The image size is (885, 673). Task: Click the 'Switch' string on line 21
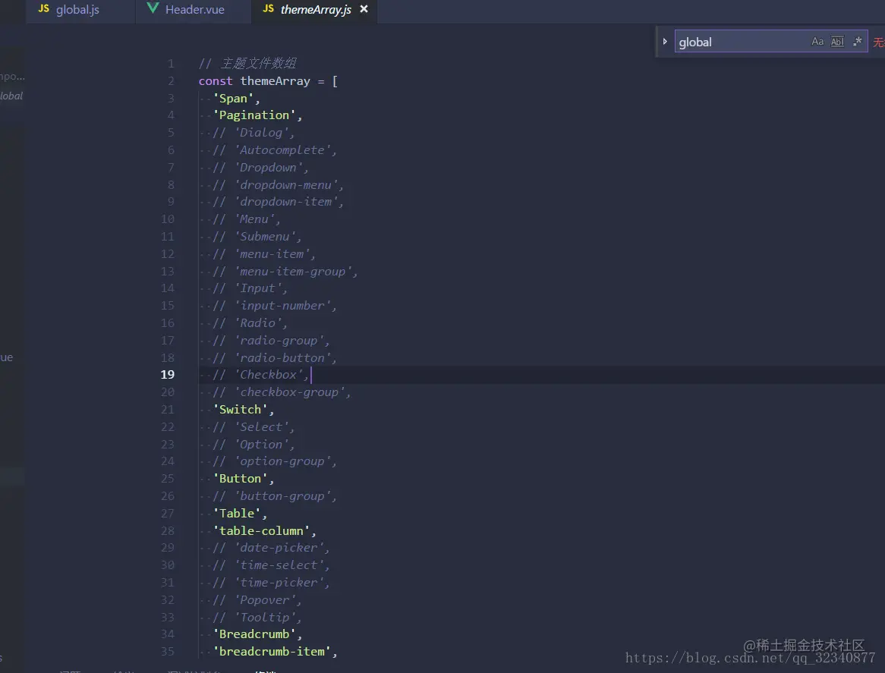[x=240, y=410]
